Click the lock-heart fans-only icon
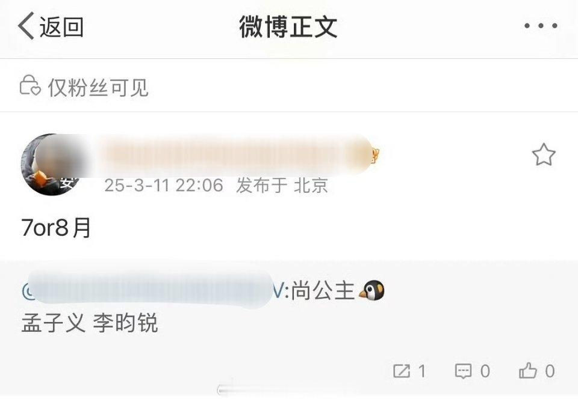 pyautogui.click(x=30, y=86)
